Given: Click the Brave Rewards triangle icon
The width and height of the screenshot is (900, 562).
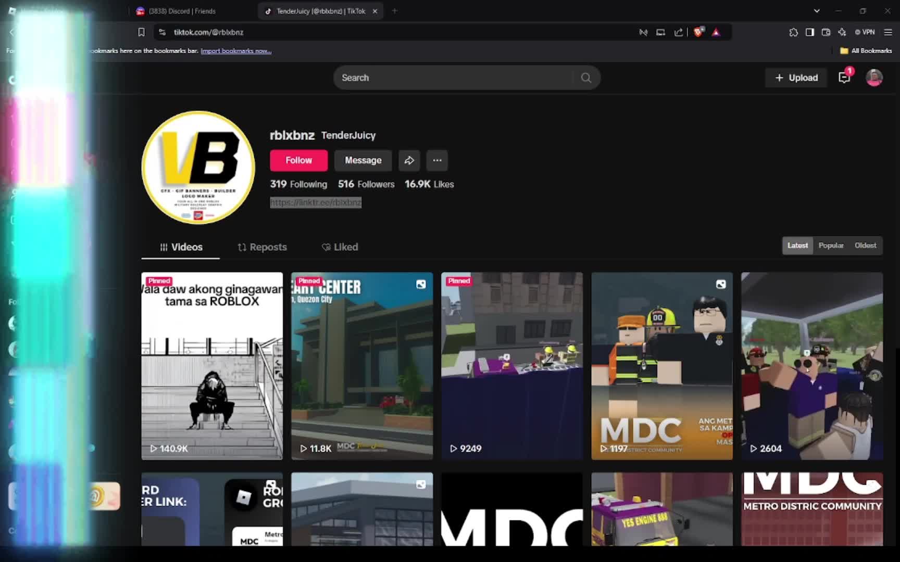Looking at the screenshot, I should click(x=716, y=32).
